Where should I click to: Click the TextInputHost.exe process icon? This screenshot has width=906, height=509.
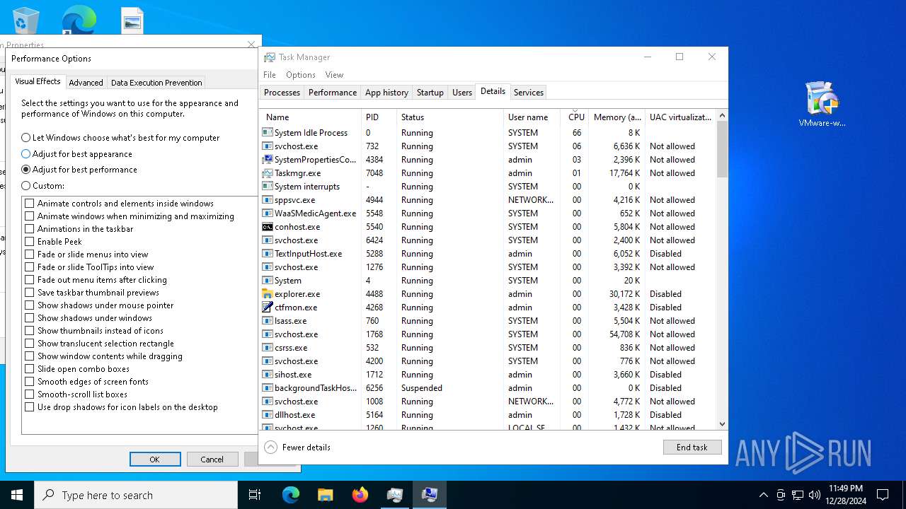[268, 254]
